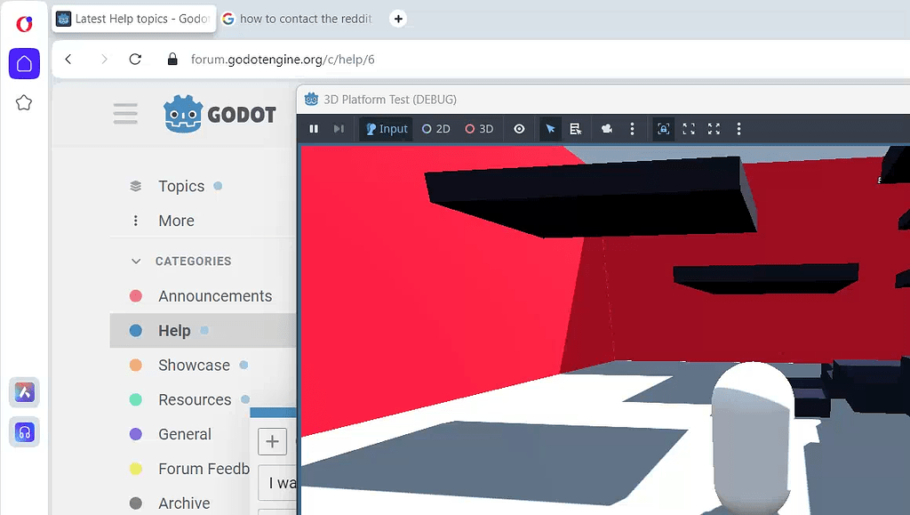Toggle the forum hamburger sidebar menu

point(125,114)
